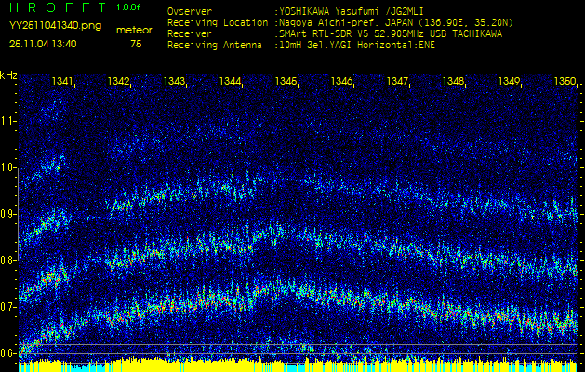Select the 0.7 frequency axis label

tap(8, 306)
